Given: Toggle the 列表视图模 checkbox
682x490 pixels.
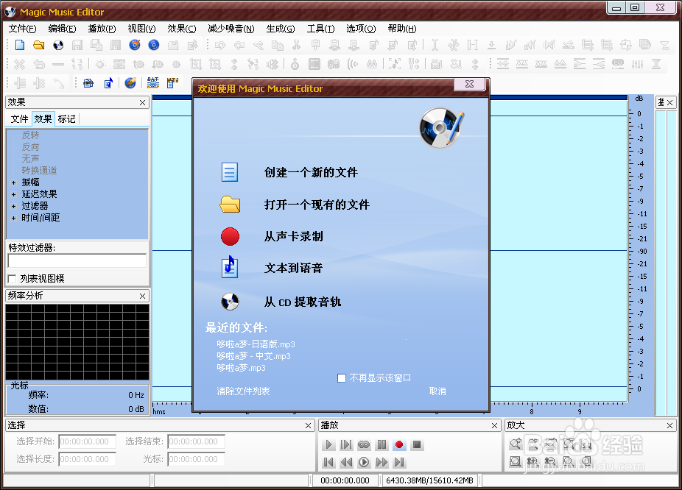Looking at the screenshot, I should [12, 278].
